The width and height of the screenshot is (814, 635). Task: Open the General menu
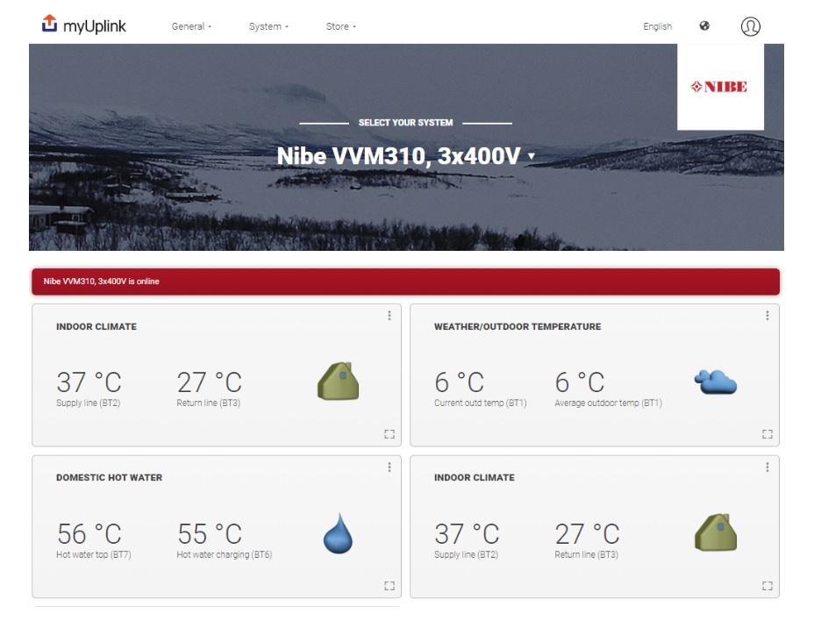point(191,26)
